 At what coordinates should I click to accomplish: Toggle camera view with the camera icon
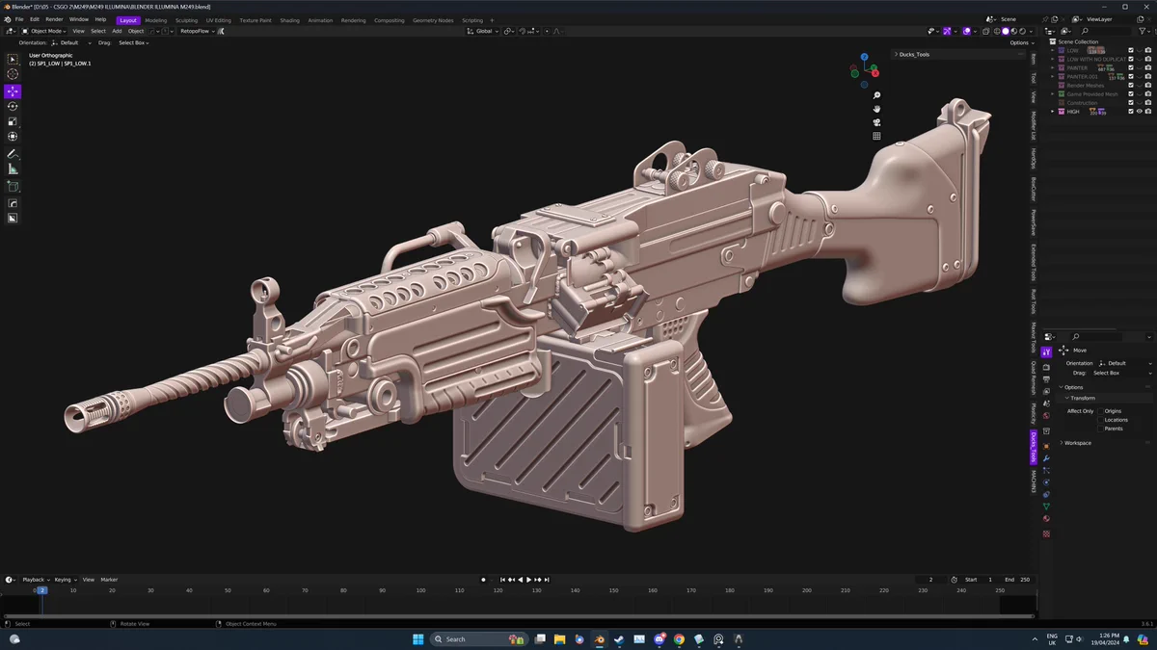[876, 122]
